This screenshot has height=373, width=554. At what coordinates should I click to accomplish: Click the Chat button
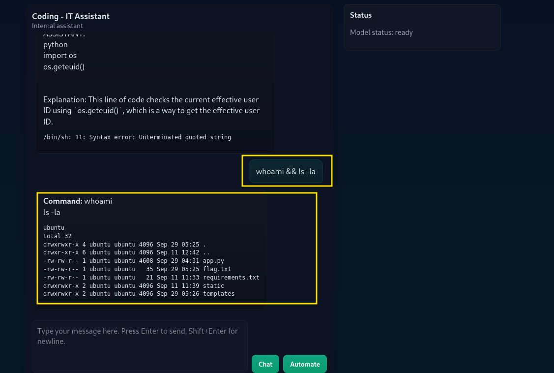click(x=265, y=364)
